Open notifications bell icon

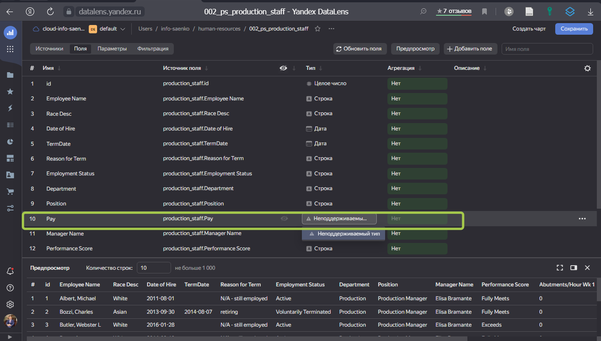10,271
